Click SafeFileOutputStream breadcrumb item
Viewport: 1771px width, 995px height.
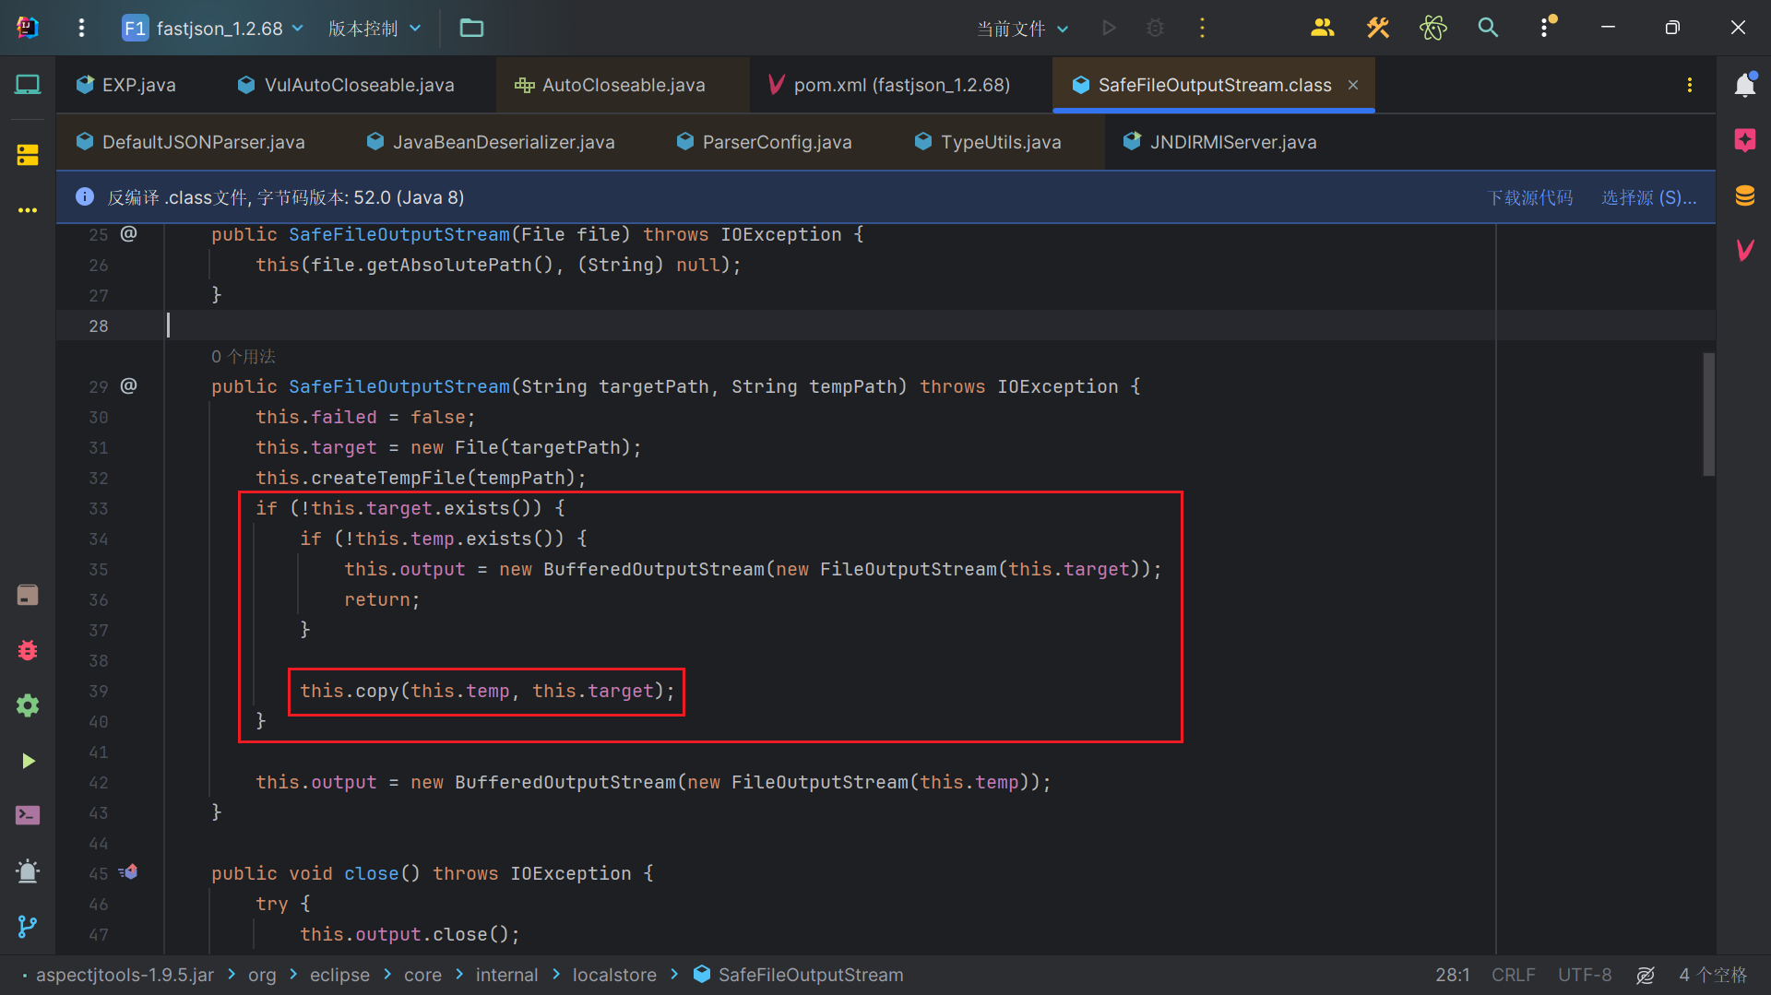(798, 975)
